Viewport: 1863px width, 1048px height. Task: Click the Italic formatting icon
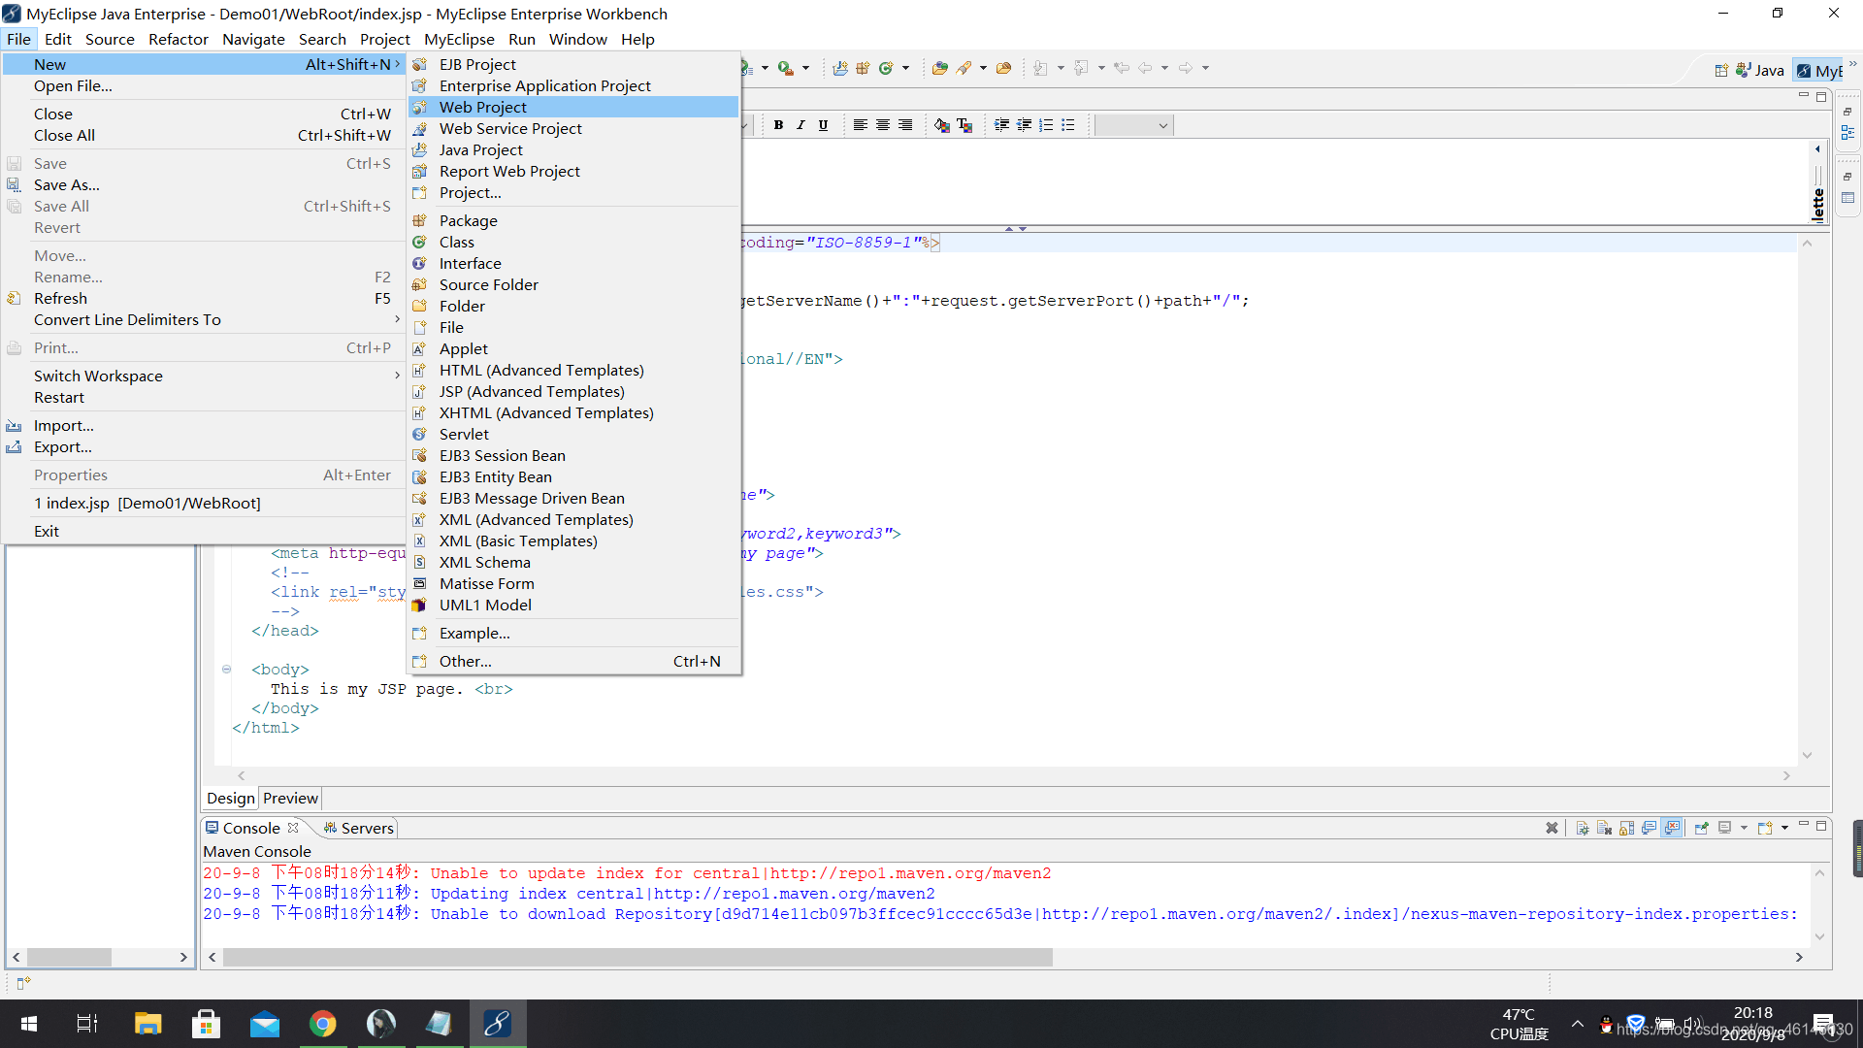click(x=801, y=125)
